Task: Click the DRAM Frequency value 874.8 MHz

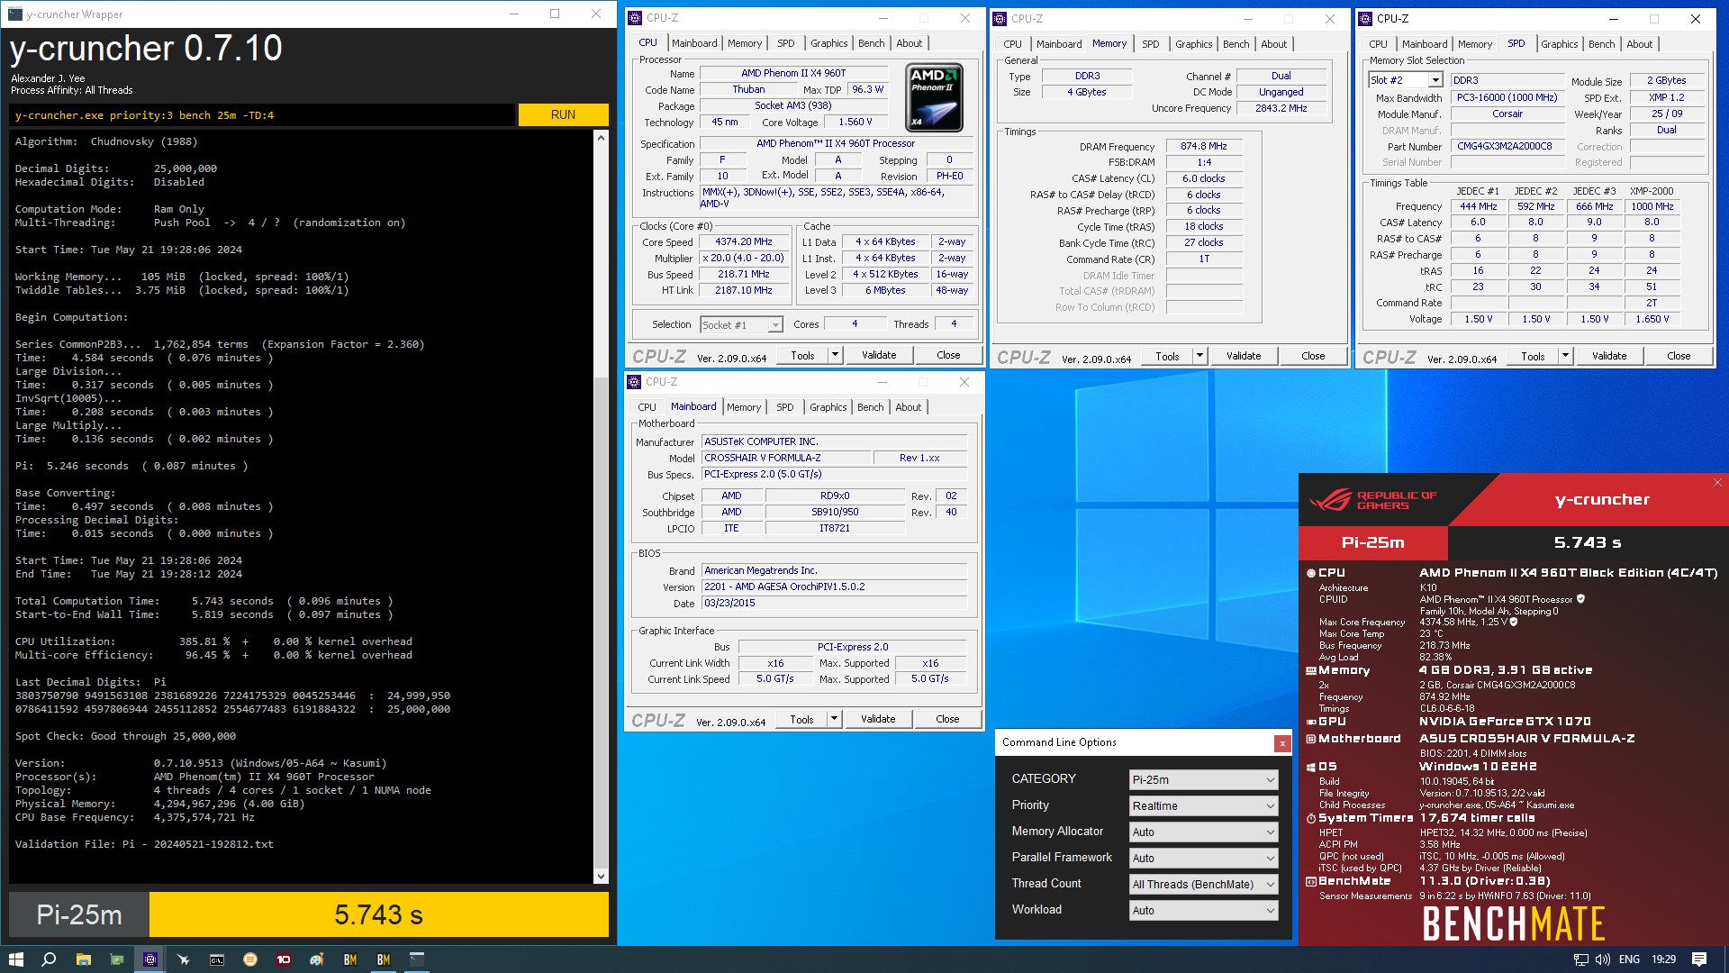Action: 1204,147
